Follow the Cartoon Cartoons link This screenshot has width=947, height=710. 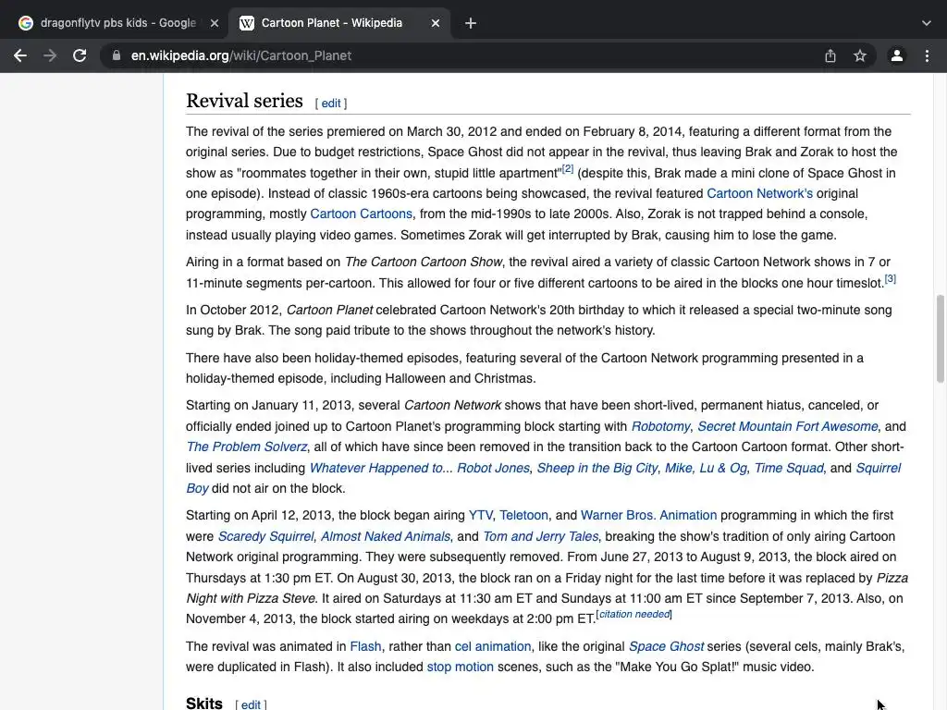pyautogui.click(x=362, y=214)
